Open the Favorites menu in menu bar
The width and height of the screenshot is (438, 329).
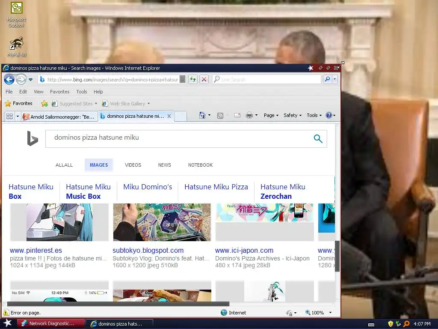[60, 92]
